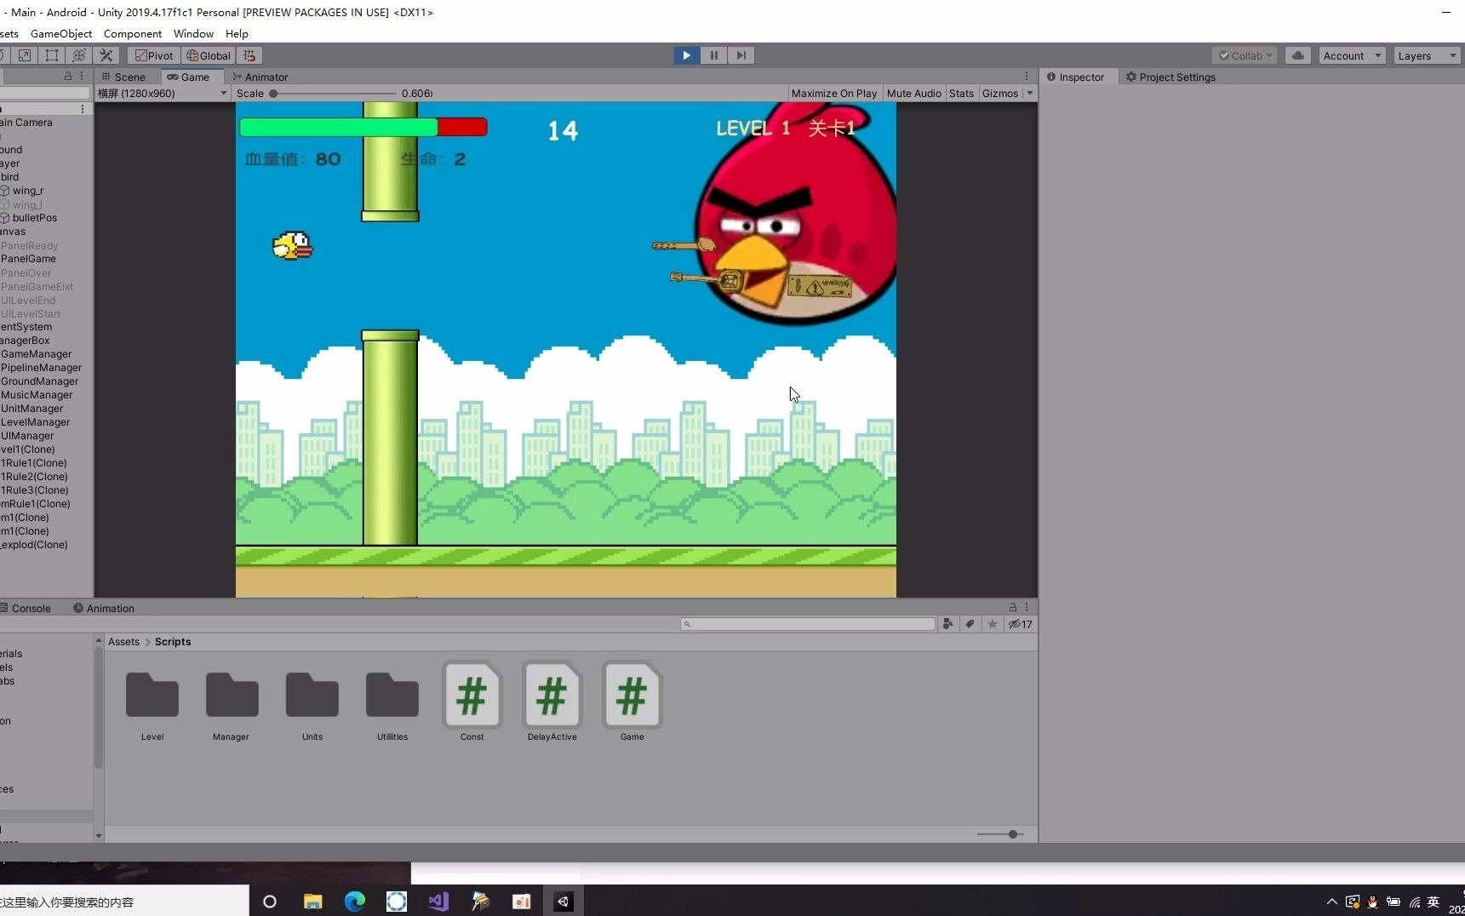This screenshot has width=1465, height=916.
Task: Toggle Global handle rotation mode
Action: [209, 55]
